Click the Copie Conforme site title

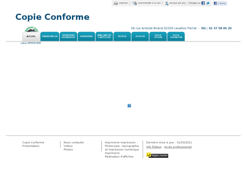pos(52,17)
